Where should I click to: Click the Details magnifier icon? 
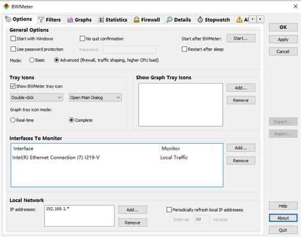[169, 20]
